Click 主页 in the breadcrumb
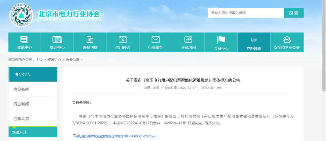The image size is (326, 141). 39,59
